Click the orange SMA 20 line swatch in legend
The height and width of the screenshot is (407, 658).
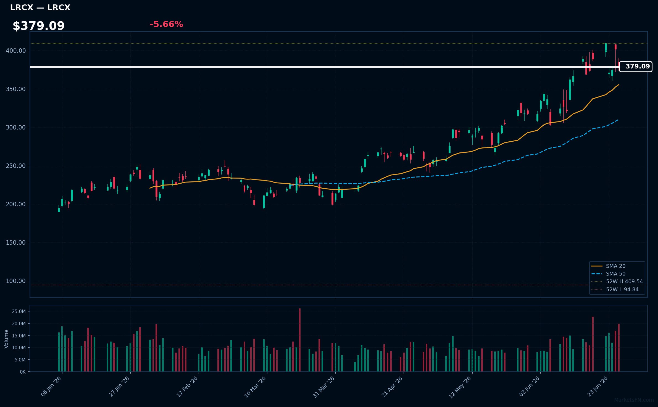coord(597,266)
